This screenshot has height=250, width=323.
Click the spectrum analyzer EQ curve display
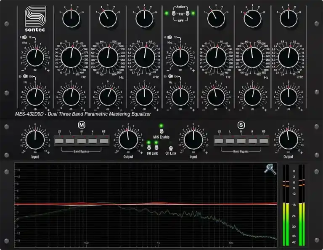146,205
